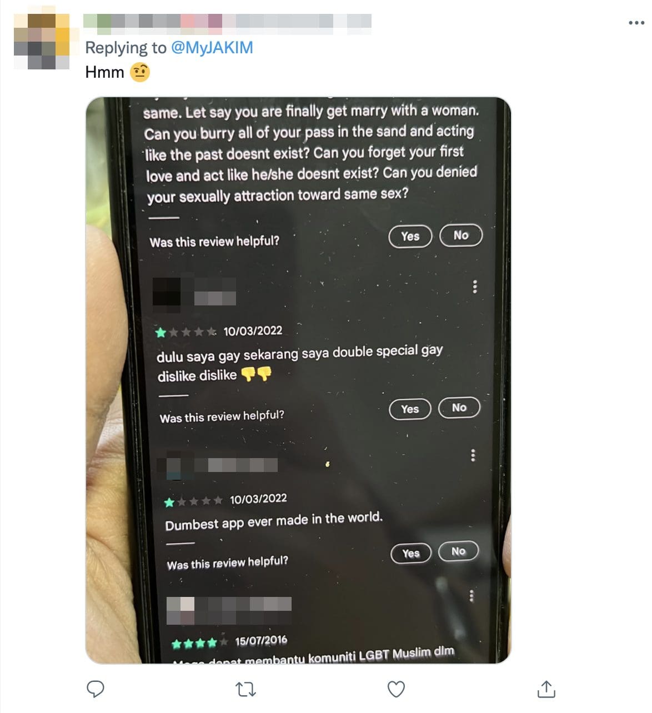
Task: Open the options menu for the 'Dumbest app' review
Action: 473,455
